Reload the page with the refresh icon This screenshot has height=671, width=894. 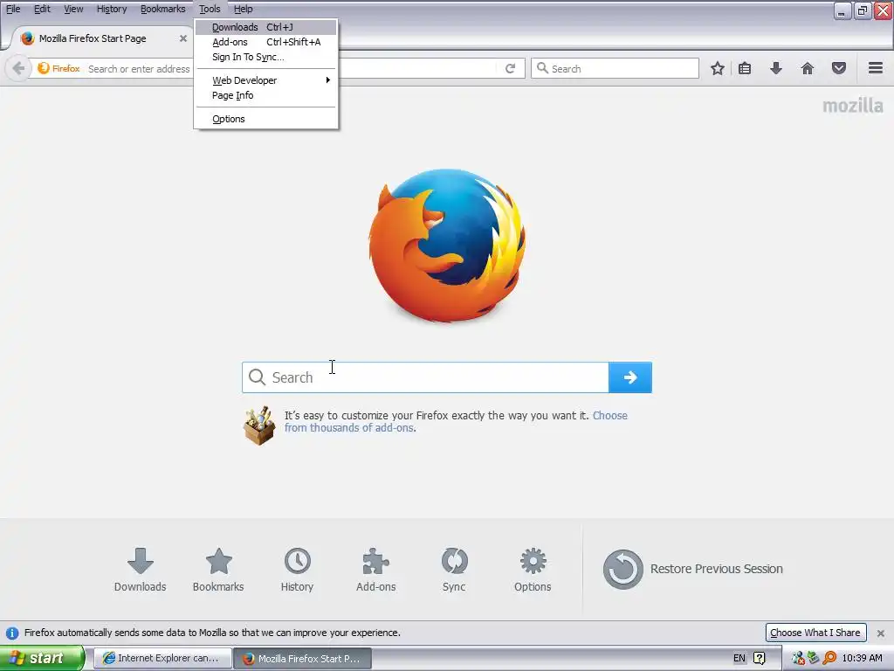tap(510, 68)
